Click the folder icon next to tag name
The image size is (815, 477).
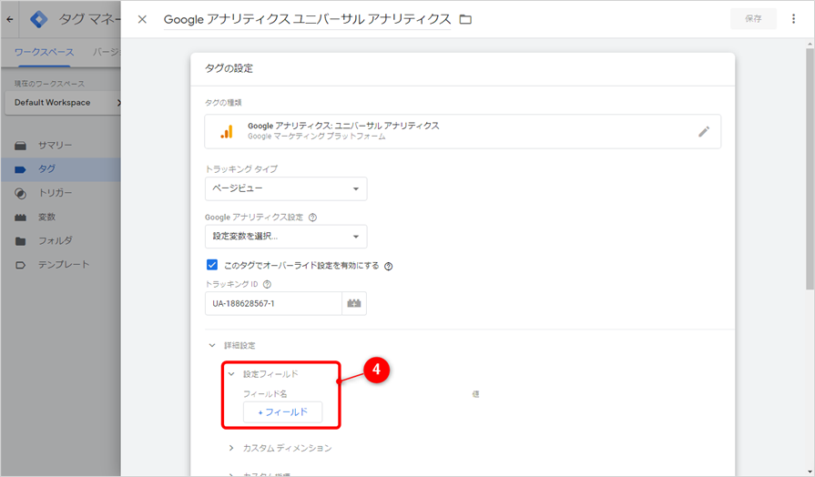pyautogui.click(x=465, y=19)
